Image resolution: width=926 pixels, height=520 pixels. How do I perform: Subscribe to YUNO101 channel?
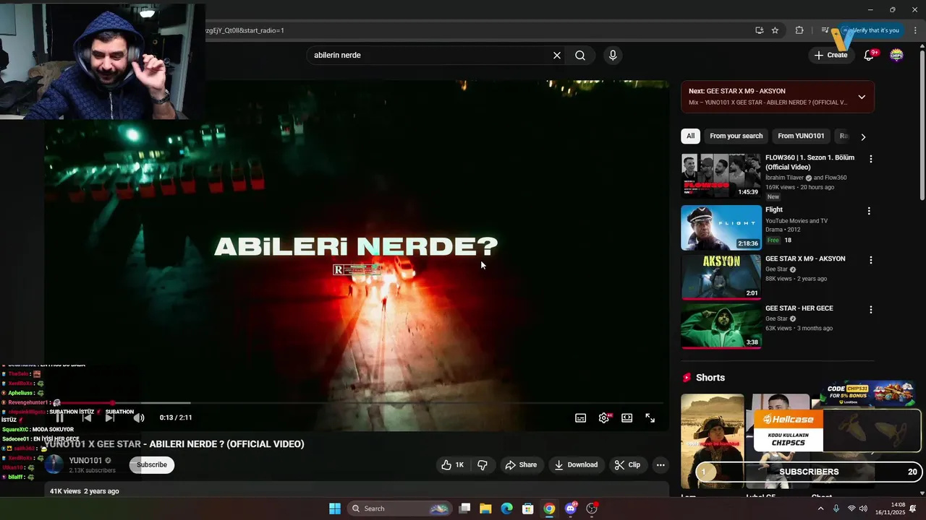click(x=152, y=465)
